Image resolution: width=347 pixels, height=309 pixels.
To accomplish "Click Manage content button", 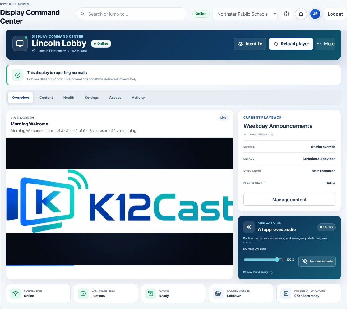I will coord(289,200).
